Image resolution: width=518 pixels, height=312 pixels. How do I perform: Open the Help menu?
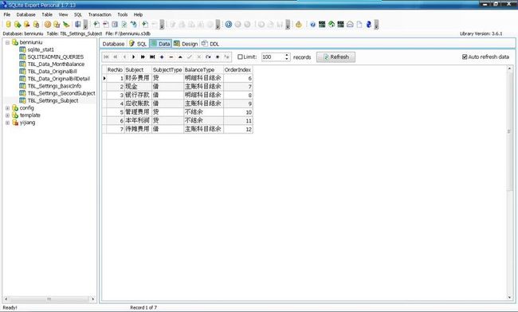138,14
